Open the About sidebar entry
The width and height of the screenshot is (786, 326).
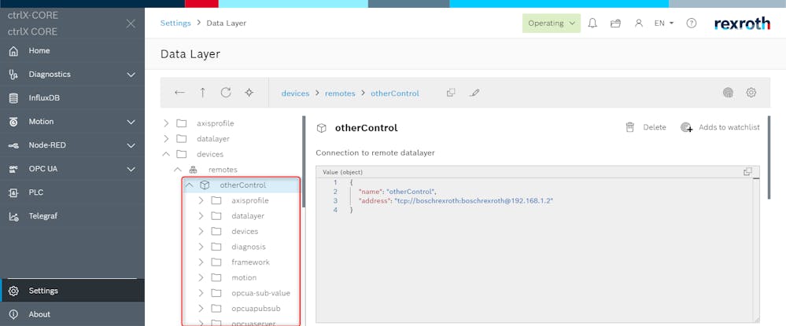coord(72,314)
